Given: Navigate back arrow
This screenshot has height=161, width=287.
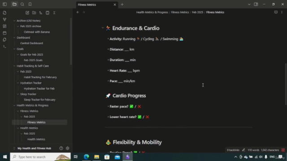Looking at the screenshot, I should tap(78, 12).
